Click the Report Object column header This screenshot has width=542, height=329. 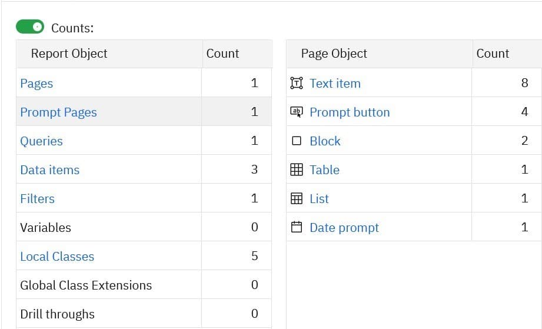click(x=69, y=54)
